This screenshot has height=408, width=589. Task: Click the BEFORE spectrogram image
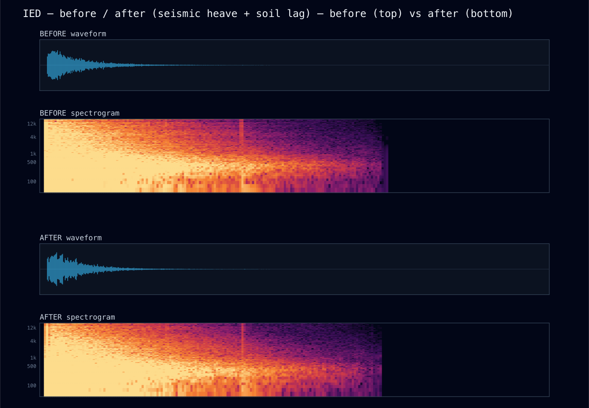(294, 156)
